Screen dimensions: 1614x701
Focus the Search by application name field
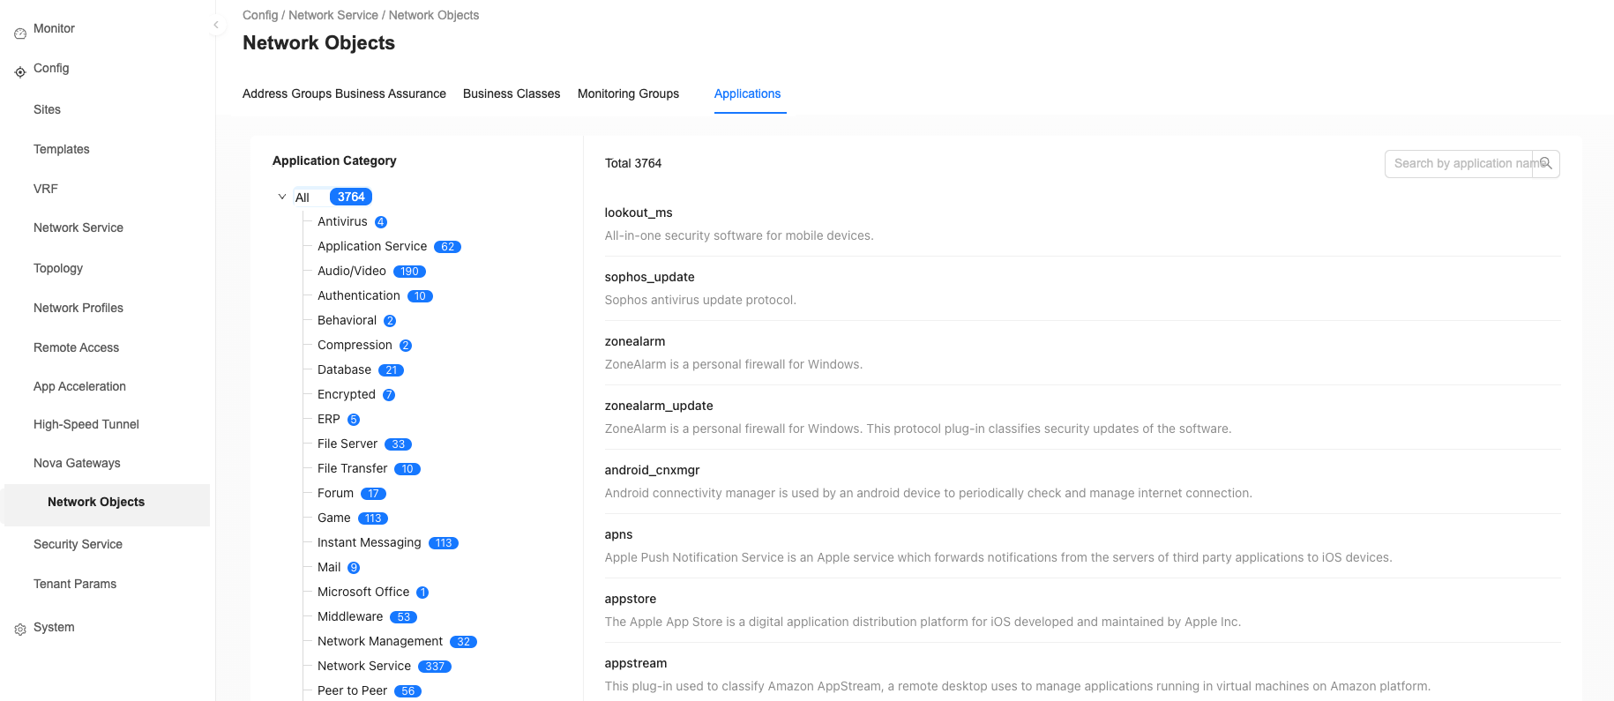1459,164
